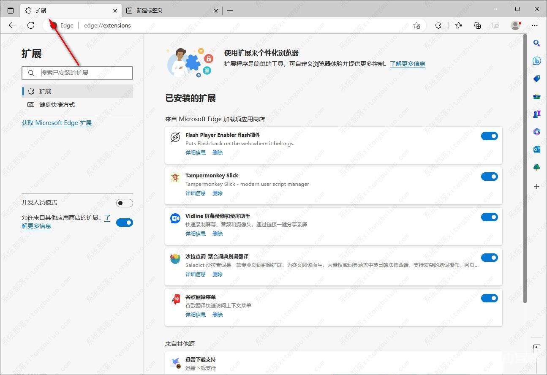
Task: Open Flash Player Enabler 详细信息
Action: click(196, 153)
